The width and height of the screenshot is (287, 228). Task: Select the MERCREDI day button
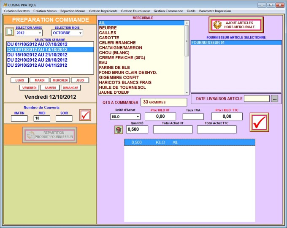pos(60,80)
